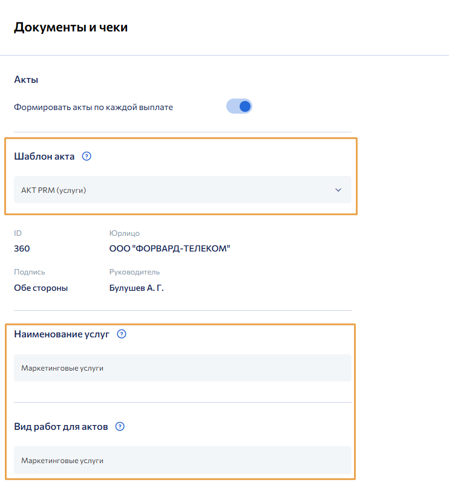Click the Юрлицо field caption
This screenshot has height=500, width=449.
click(x=125, y=233)
